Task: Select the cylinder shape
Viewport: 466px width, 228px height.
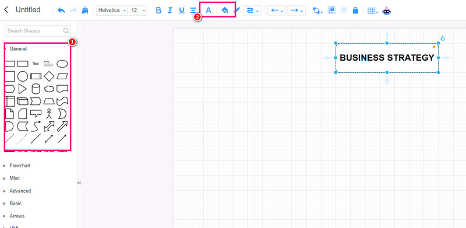Action: [x=36, y=89]
